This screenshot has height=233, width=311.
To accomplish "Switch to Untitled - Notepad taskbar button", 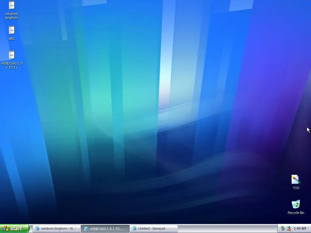I will tap(154, 228).
